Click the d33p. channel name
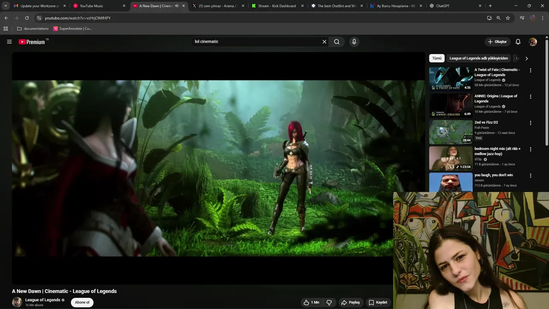The width and height of the screenshot is (549, 309). click(x=478, y=159)
